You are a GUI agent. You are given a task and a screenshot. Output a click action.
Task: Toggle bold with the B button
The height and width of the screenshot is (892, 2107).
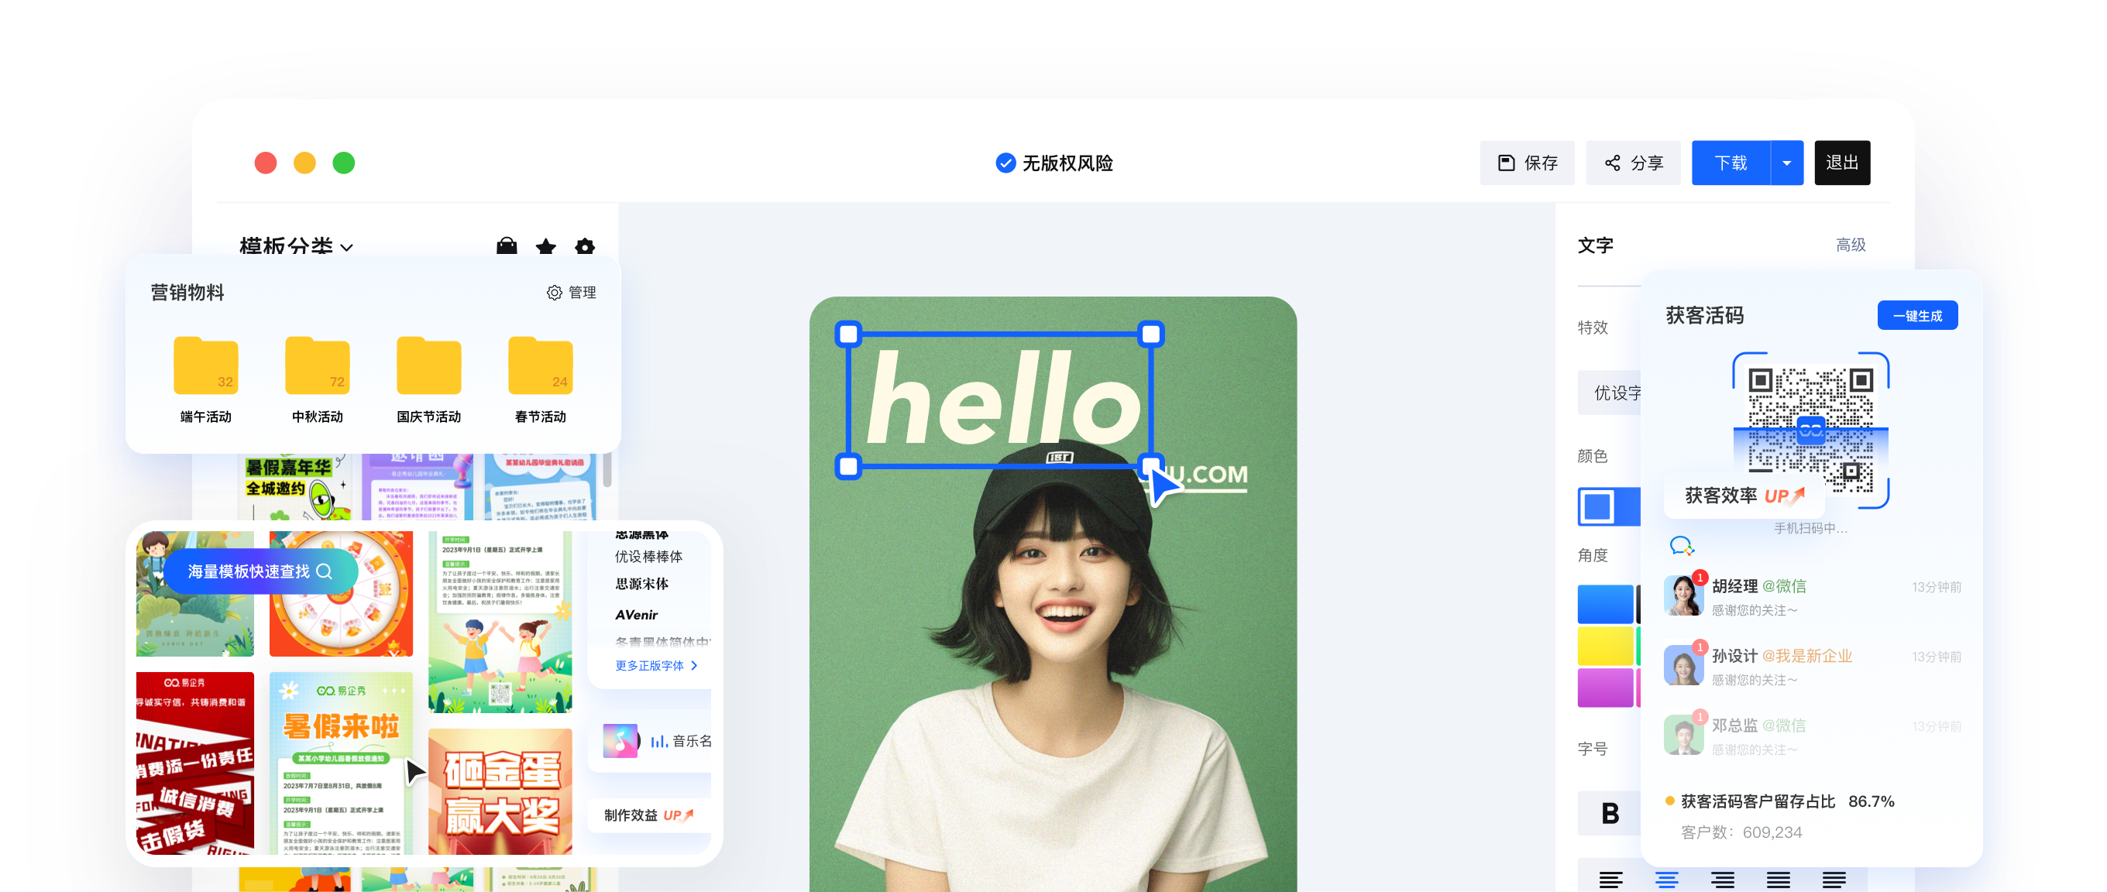(x=1609, y=813)
